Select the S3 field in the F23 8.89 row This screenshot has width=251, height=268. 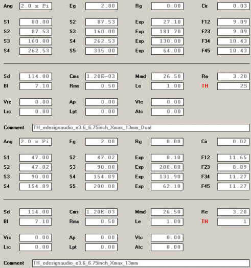[x=101, y=167]
